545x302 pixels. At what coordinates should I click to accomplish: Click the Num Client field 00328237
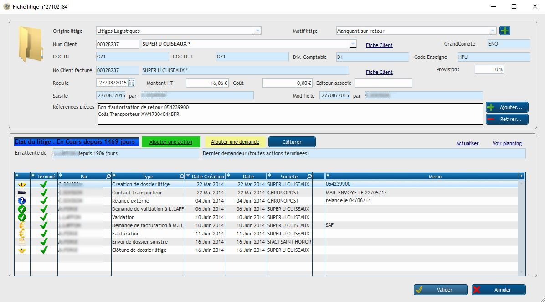118,44
